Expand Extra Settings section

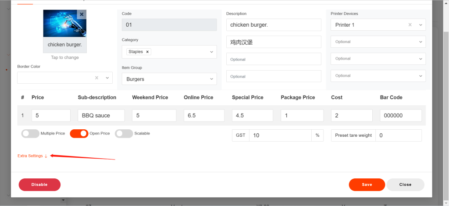click(x=32, y=156)
